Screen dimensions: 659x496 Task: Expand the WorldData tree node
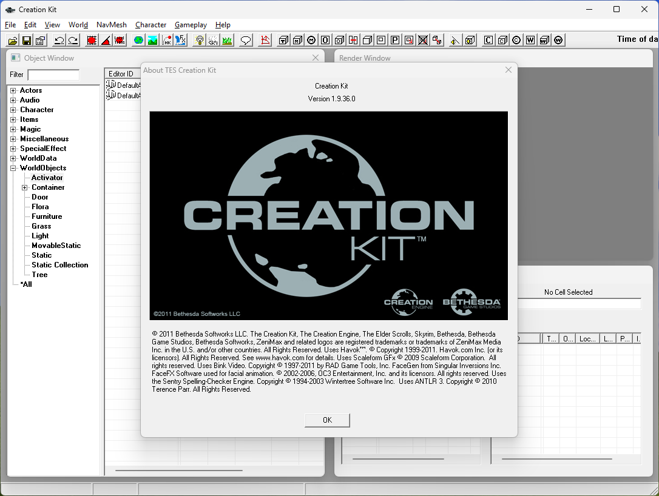(13, 158)
